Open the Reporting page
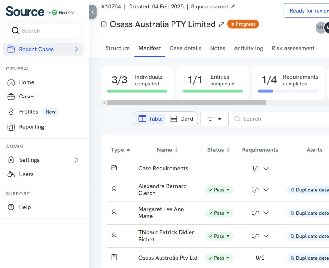Viewport: 329px width, 268px height. (31, 127)
